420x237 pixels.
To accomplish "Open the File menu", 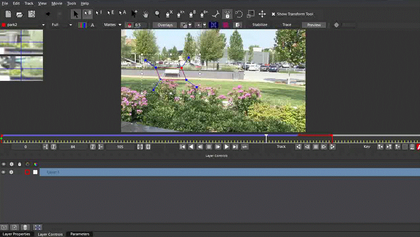I will pyautogui.click(x=5, y=3).
